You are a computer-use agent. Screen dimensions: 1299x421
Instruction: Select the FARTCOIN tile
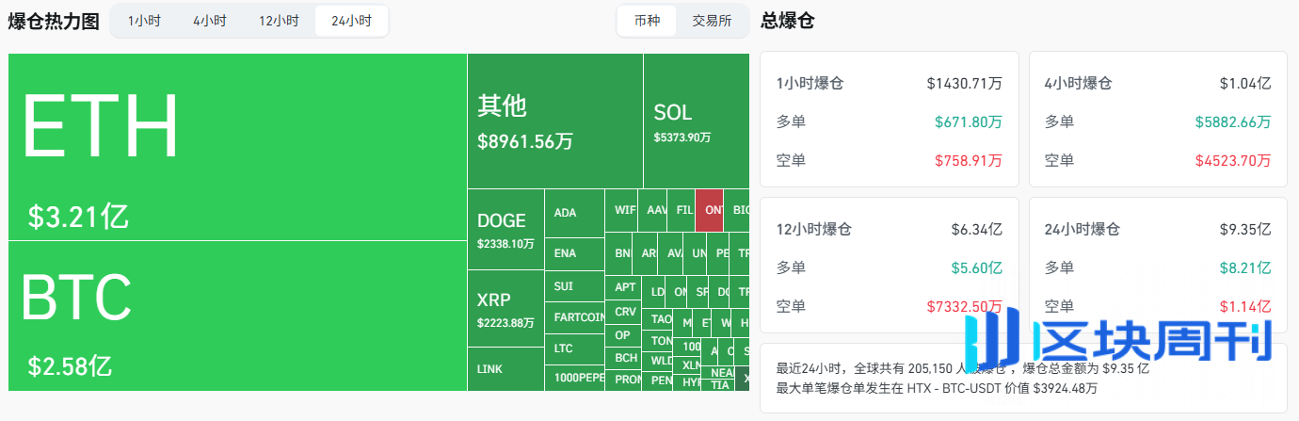(x=574, y=317)
